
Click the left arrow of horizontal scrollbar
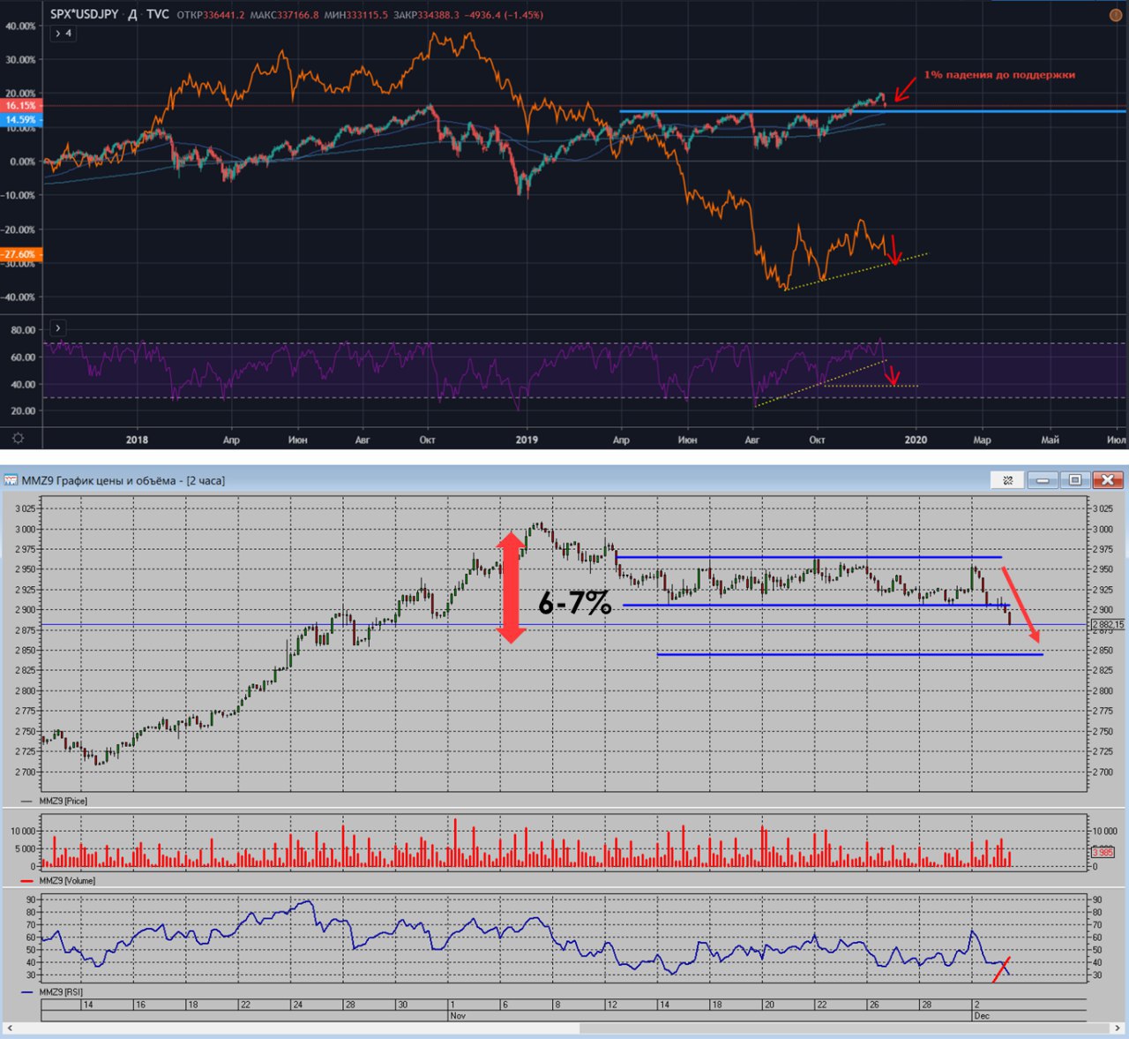pos(10,1028)
